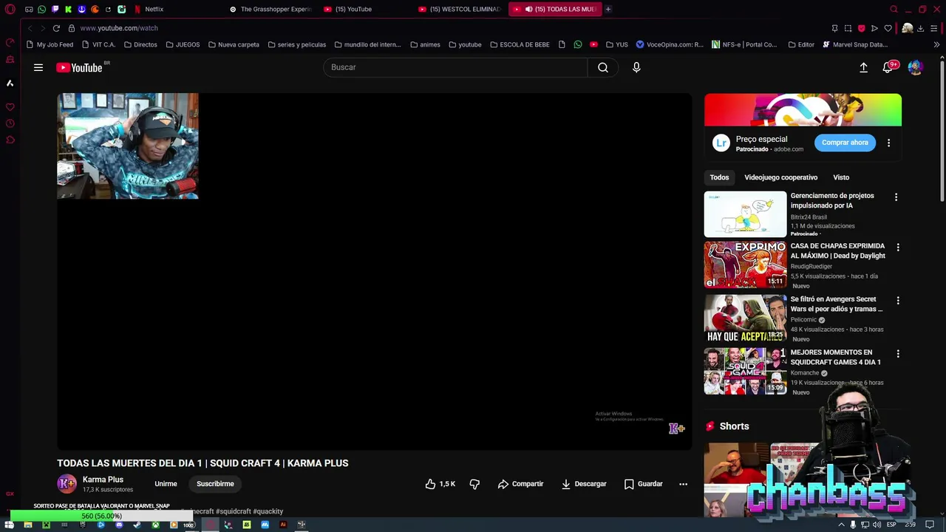
Task: Open ESCOLA DE BEBE bookmark folder
Action: coord(520,44)
